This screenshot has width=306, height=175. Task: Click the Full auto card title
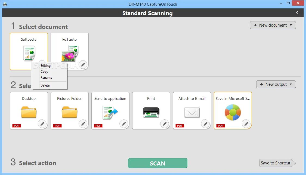pyautogui.click(x=69, y=39)
